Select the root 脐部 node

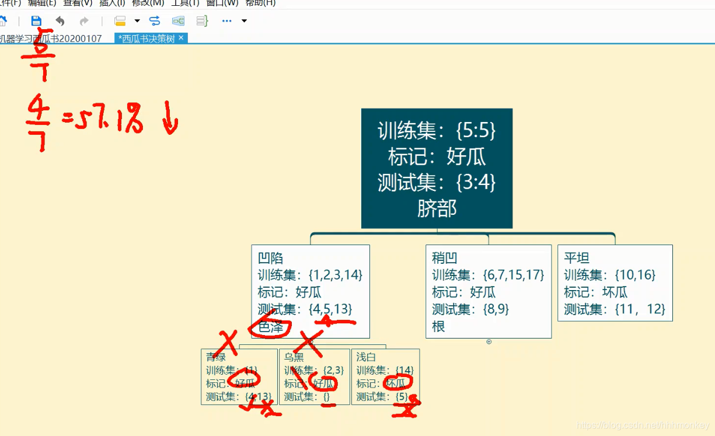[437, 169]
